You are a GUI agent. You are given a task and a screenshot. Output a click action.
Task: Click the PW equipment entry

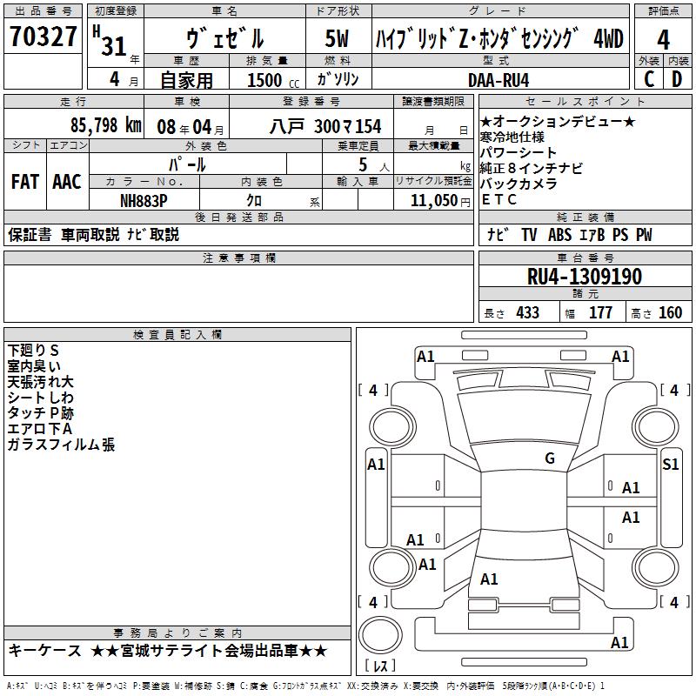(x=644, y=235)
